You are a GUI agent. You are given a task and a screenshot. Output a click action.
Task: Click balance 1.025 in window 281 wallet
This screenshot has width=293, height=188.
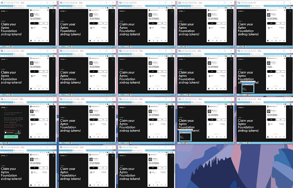tap(270, 67)
